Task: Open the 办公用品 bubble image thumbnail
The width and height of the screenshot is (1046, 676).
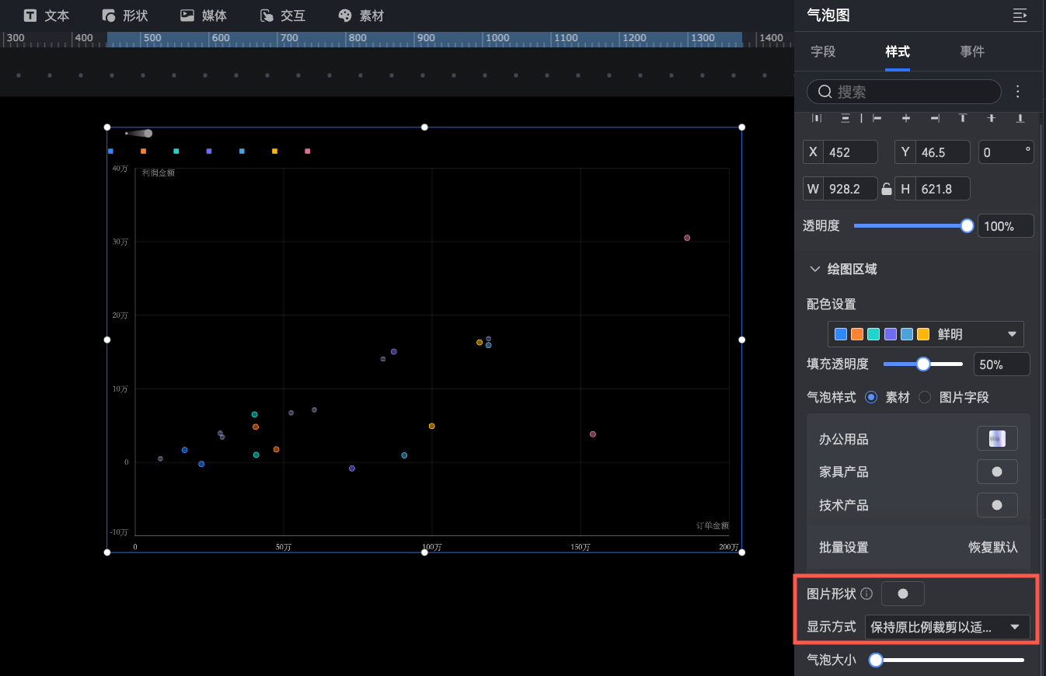Action: click(997, 438)
